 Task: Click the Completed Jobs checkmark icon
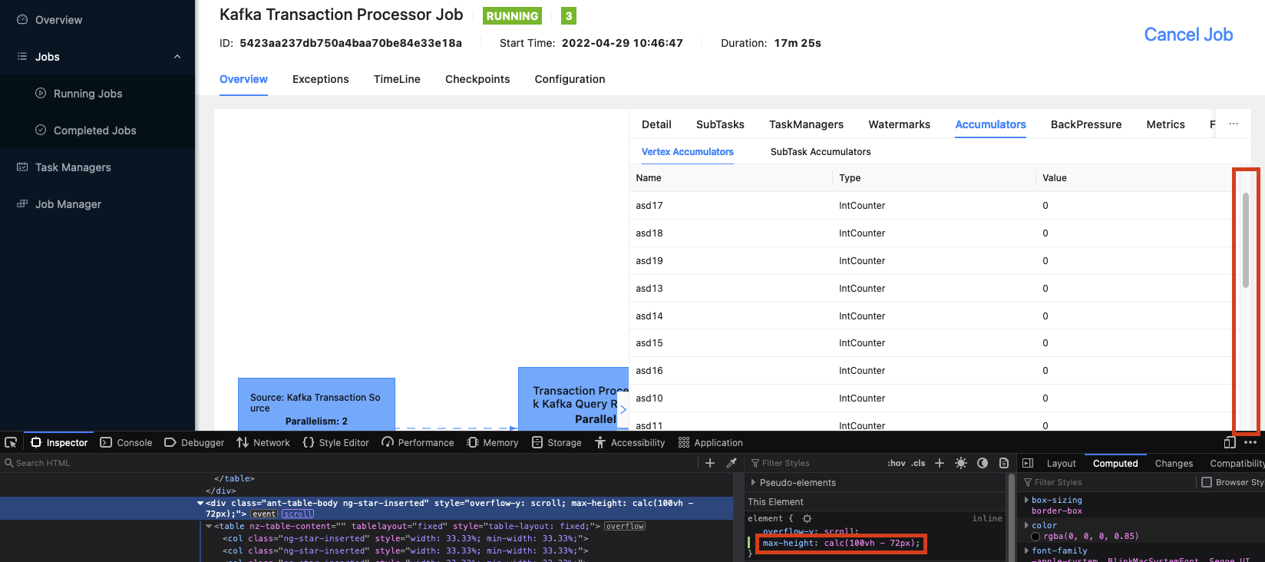click(x=41, y=131)
